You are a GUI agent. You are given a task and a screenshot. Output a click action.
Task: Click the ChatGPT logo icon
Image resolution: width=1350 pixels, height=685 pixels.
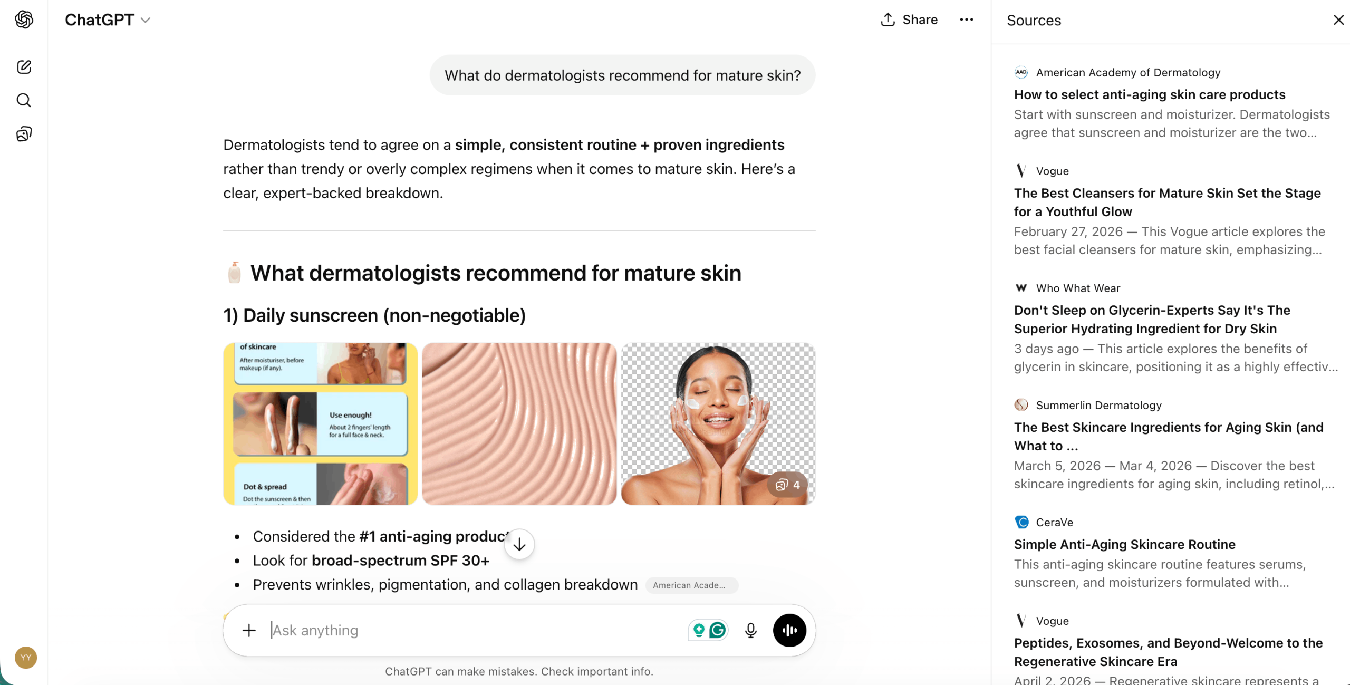[24, 20]
